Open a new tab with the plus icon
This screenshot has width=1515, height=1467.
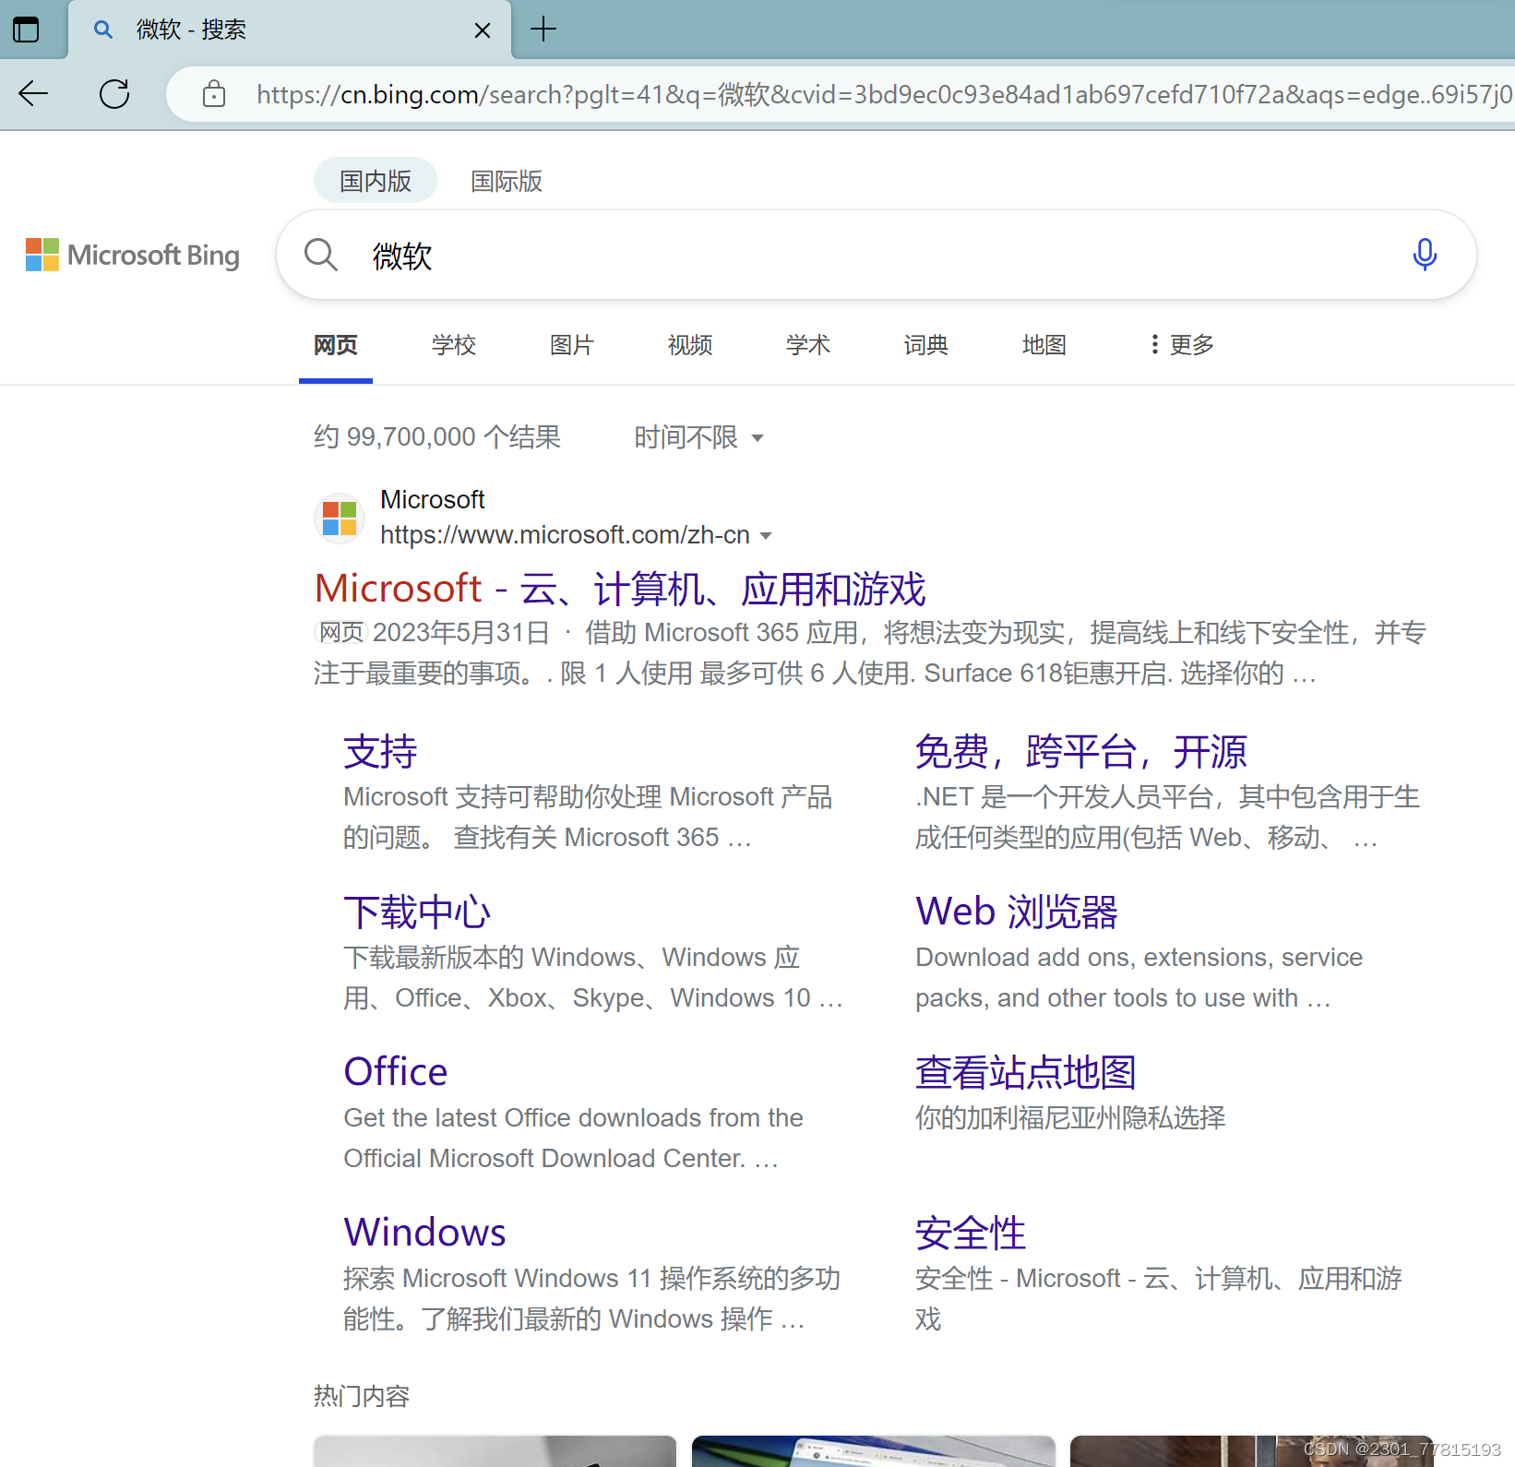543,29
